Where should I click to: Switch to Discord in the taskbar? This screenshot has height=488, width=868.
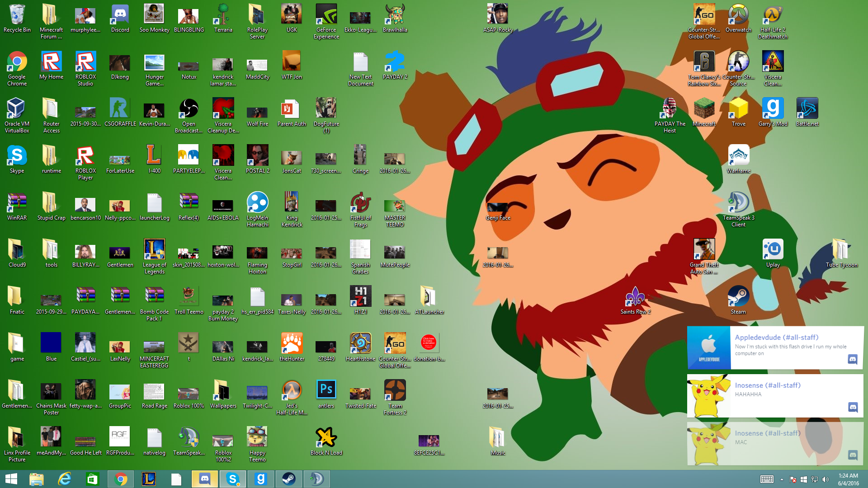205,479
